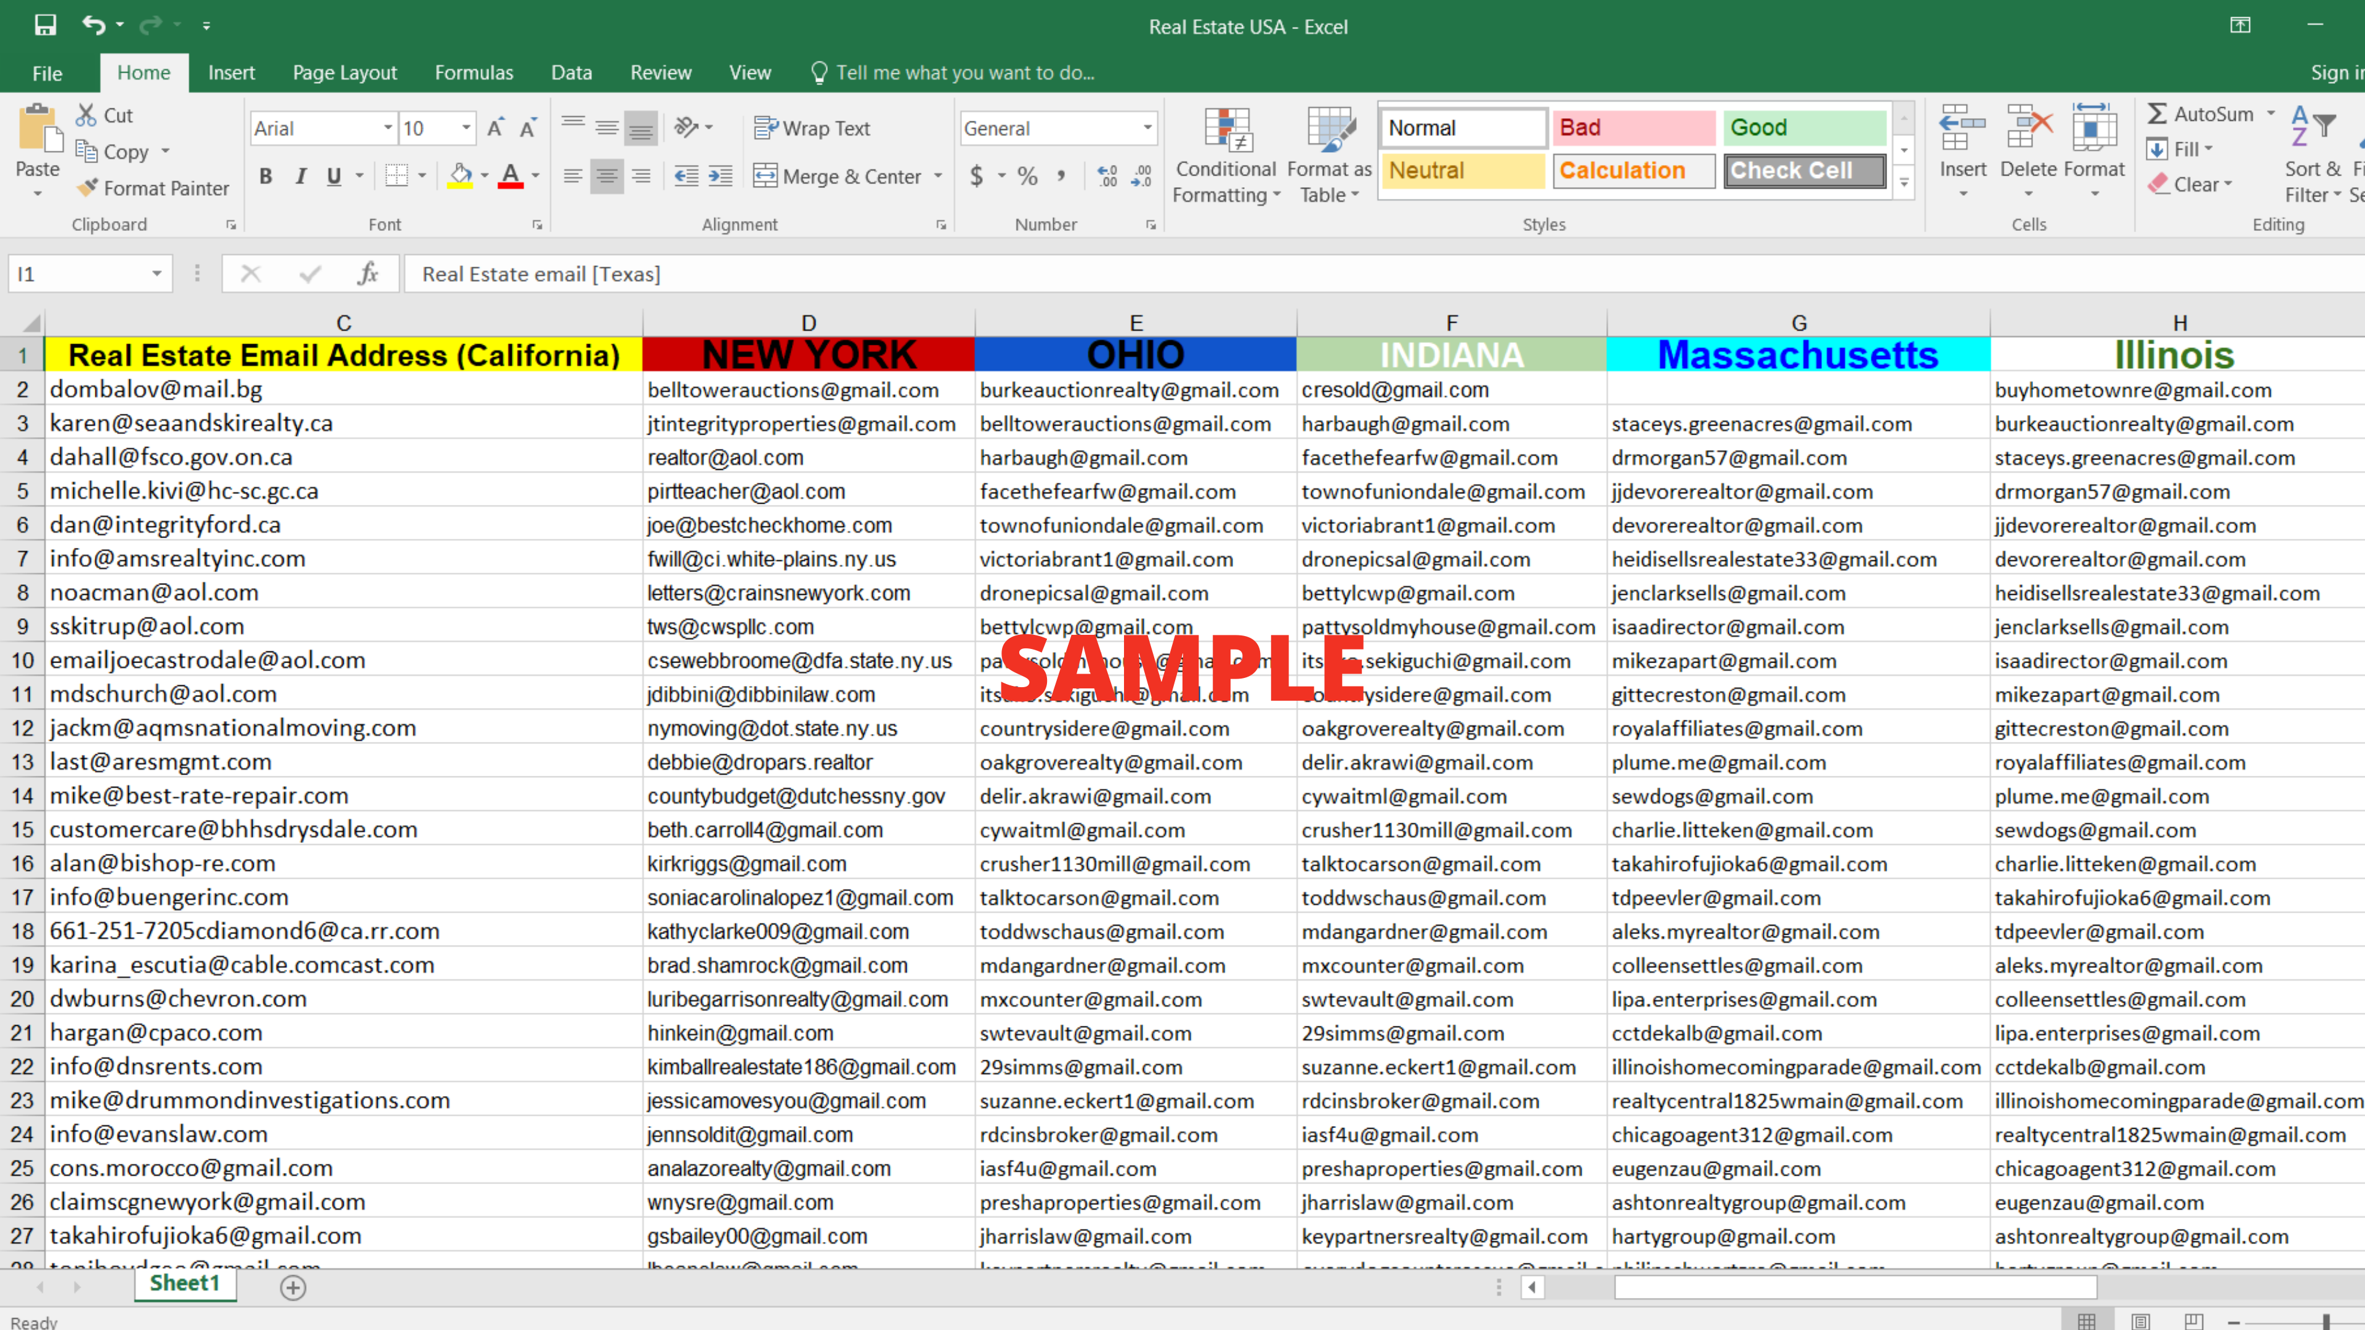Enable Wrap Text formatting

812,127
